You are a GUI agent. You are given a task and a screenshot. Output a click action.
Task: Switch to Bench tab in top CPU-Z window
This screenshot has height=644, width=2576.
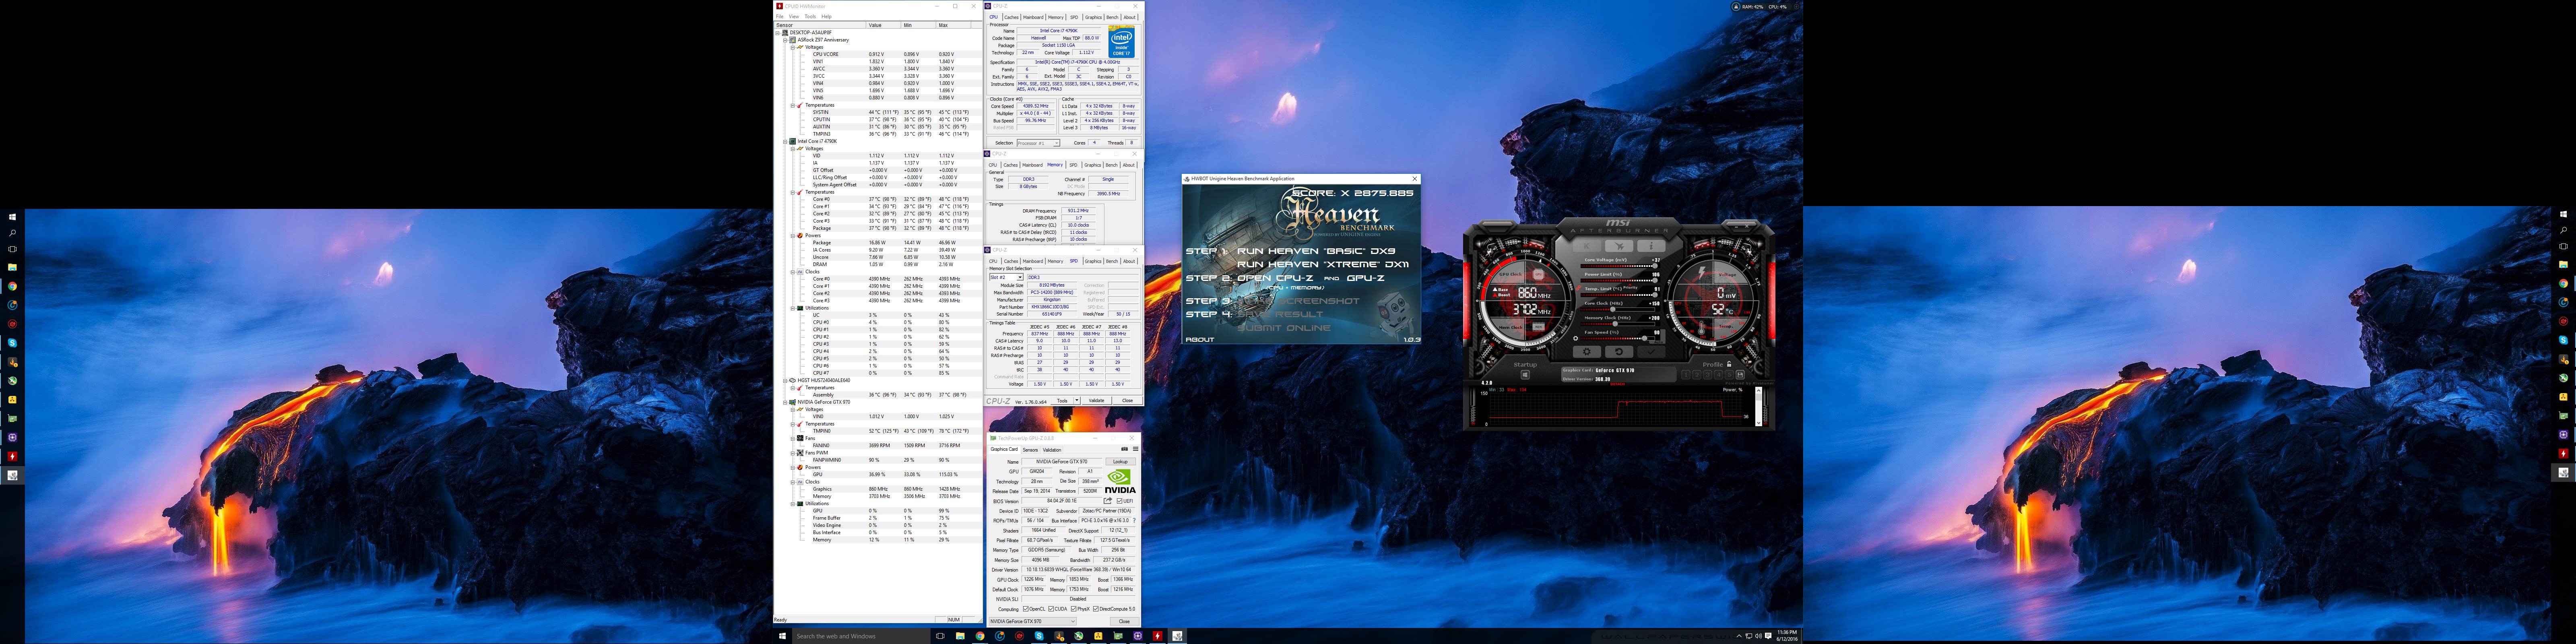tap(1112, 17)
